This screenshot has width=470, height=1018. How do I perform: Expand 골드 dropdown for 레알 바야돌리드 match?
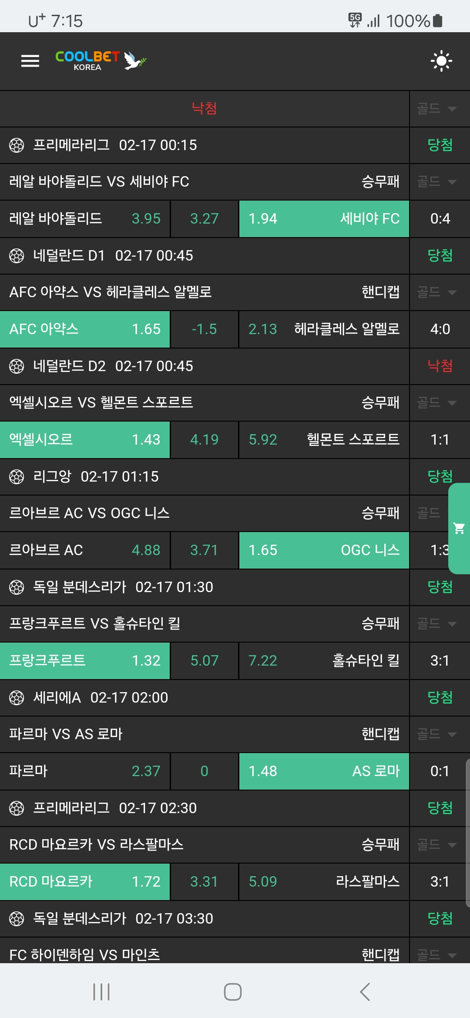click(x=437, y=182)
